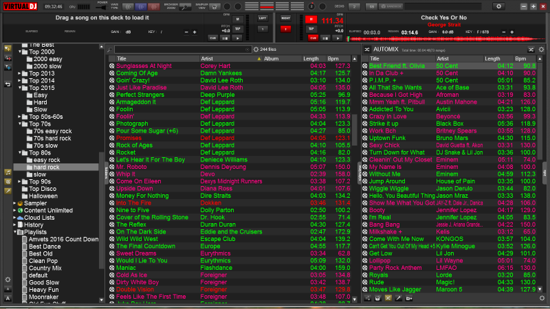Toggle the LEFT deck assign button

(262, 17)
